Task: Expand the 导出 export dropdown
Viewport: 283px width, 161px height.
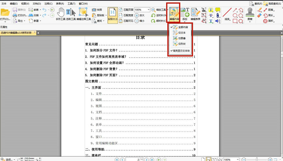Action: pos(24,21)
